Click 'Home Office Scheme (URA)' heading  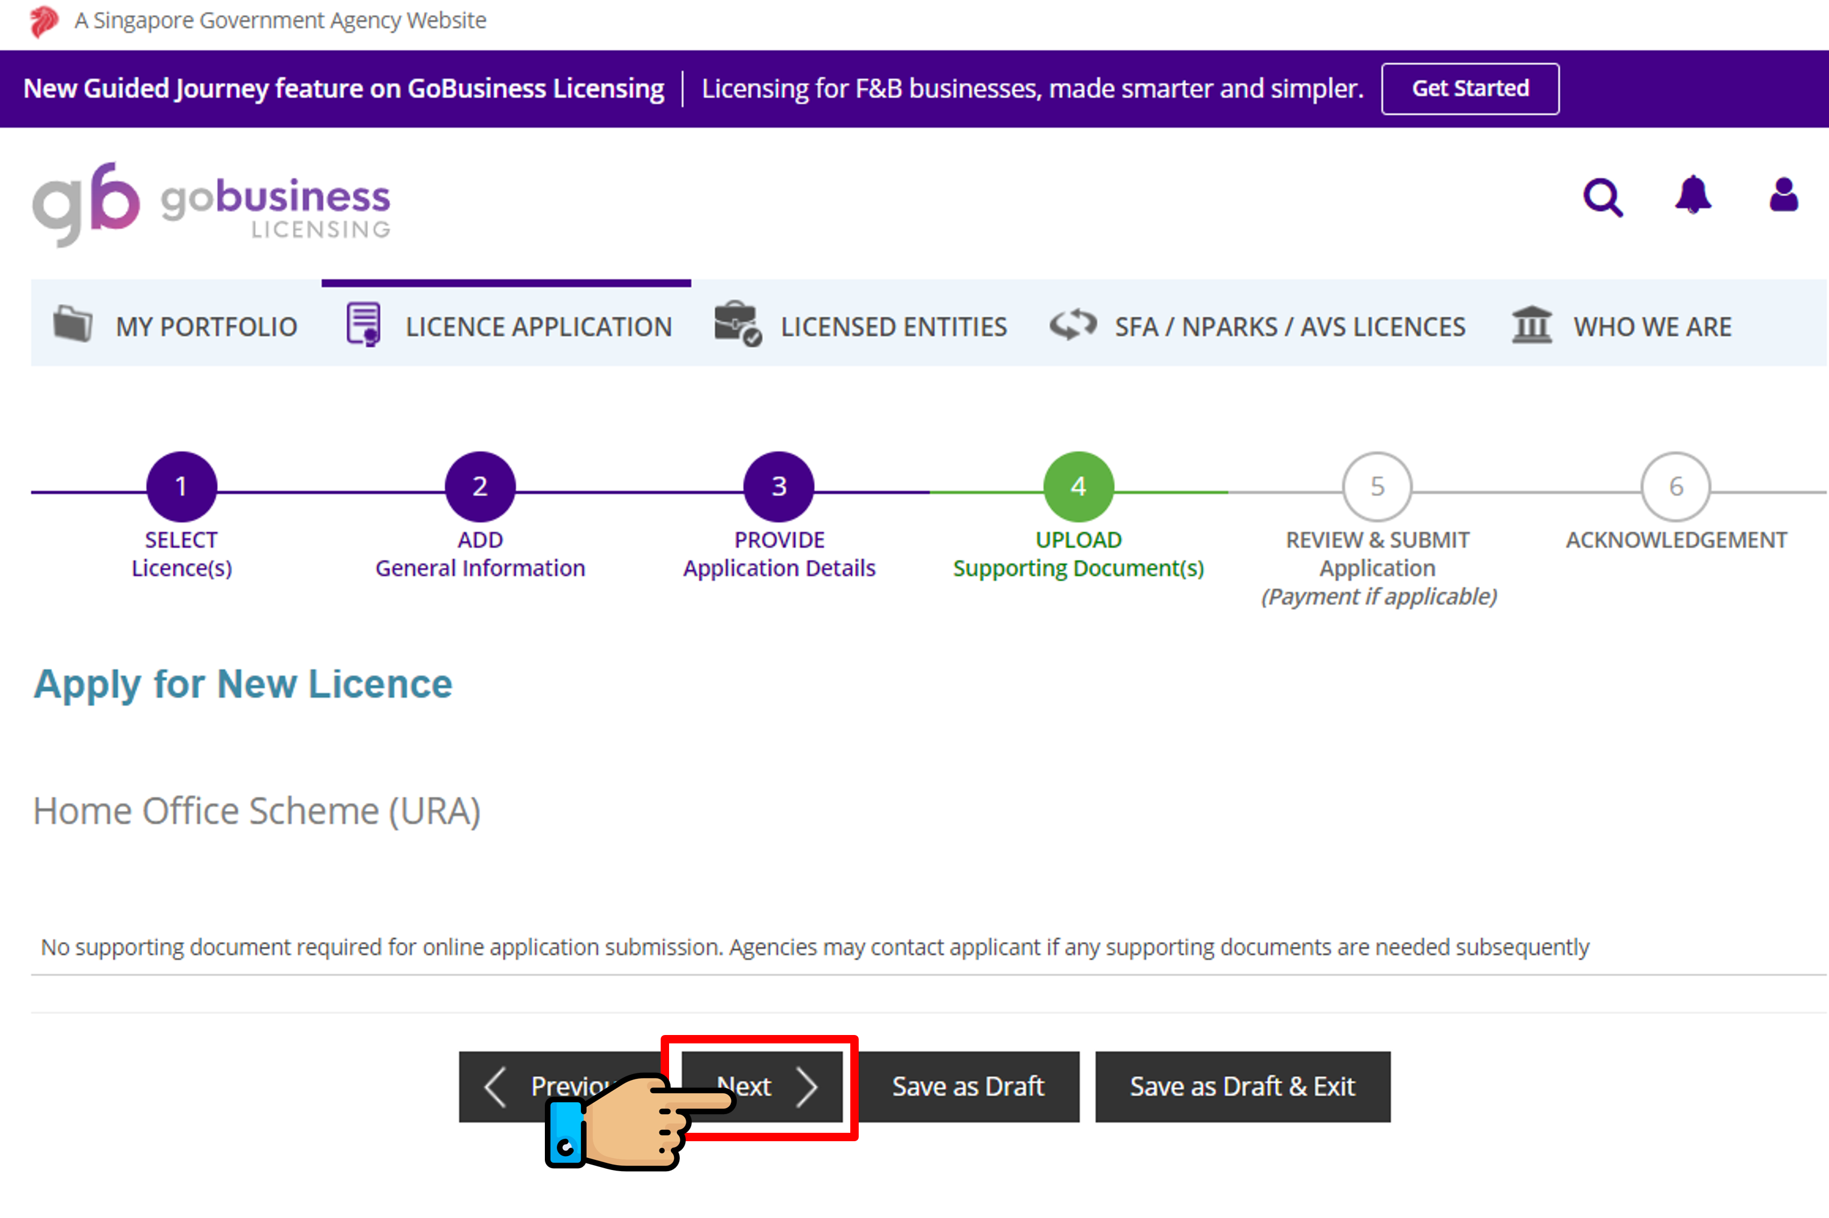click(x=257, y=812)
